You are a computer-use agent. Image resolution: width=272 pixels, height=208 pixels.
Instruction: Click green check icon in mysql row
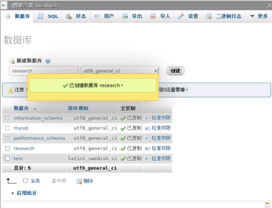(123, 129)
